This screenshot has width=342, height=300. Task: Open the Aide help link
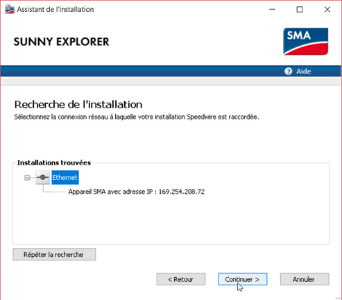point(303,72)
